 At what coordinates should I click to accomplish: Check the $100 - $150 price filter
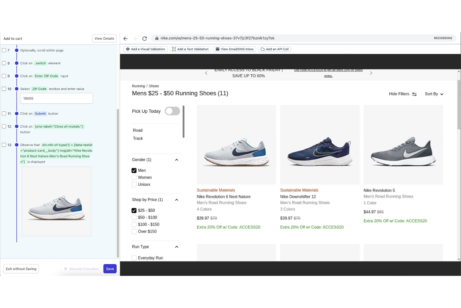134,224
